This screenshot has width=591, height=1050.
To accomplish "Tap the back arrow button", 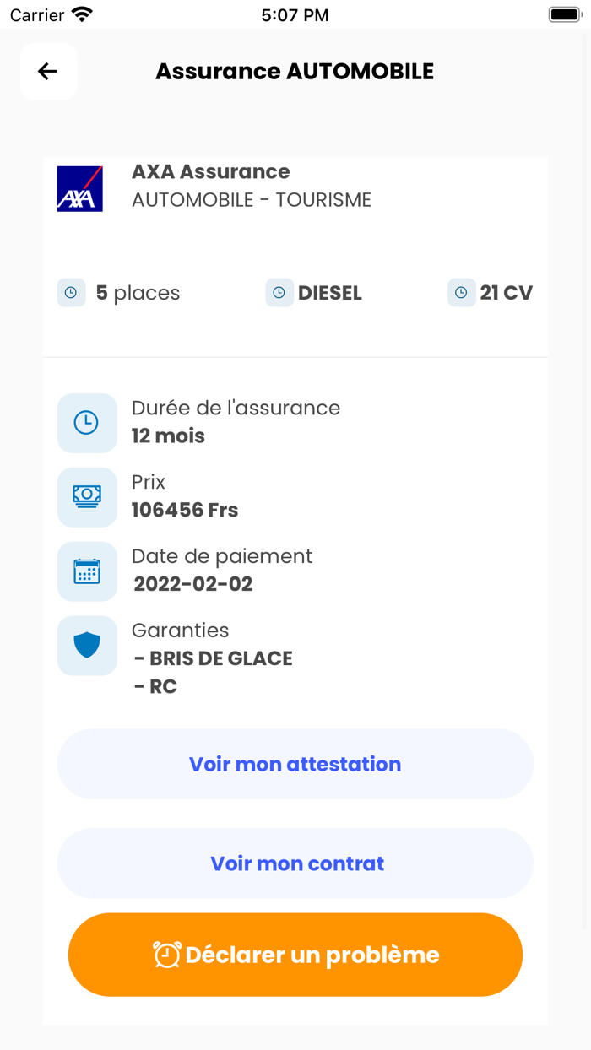I will 48,72.
